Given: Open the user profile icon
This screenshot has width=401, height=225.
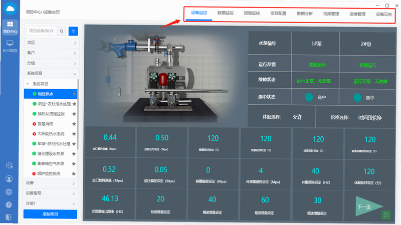Looking at the screenshot, I should 9,179.
